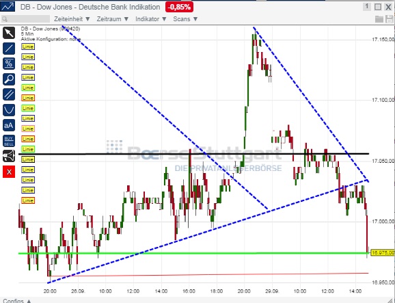Select the parallel channel lines tool
Image resolution: width=395 pixels, height=303 pixels.
9,94
